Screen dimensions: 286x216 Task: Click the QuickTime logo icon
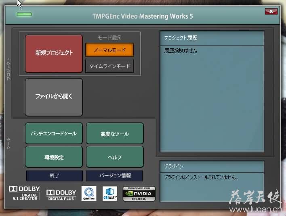[x=89, y=193]
